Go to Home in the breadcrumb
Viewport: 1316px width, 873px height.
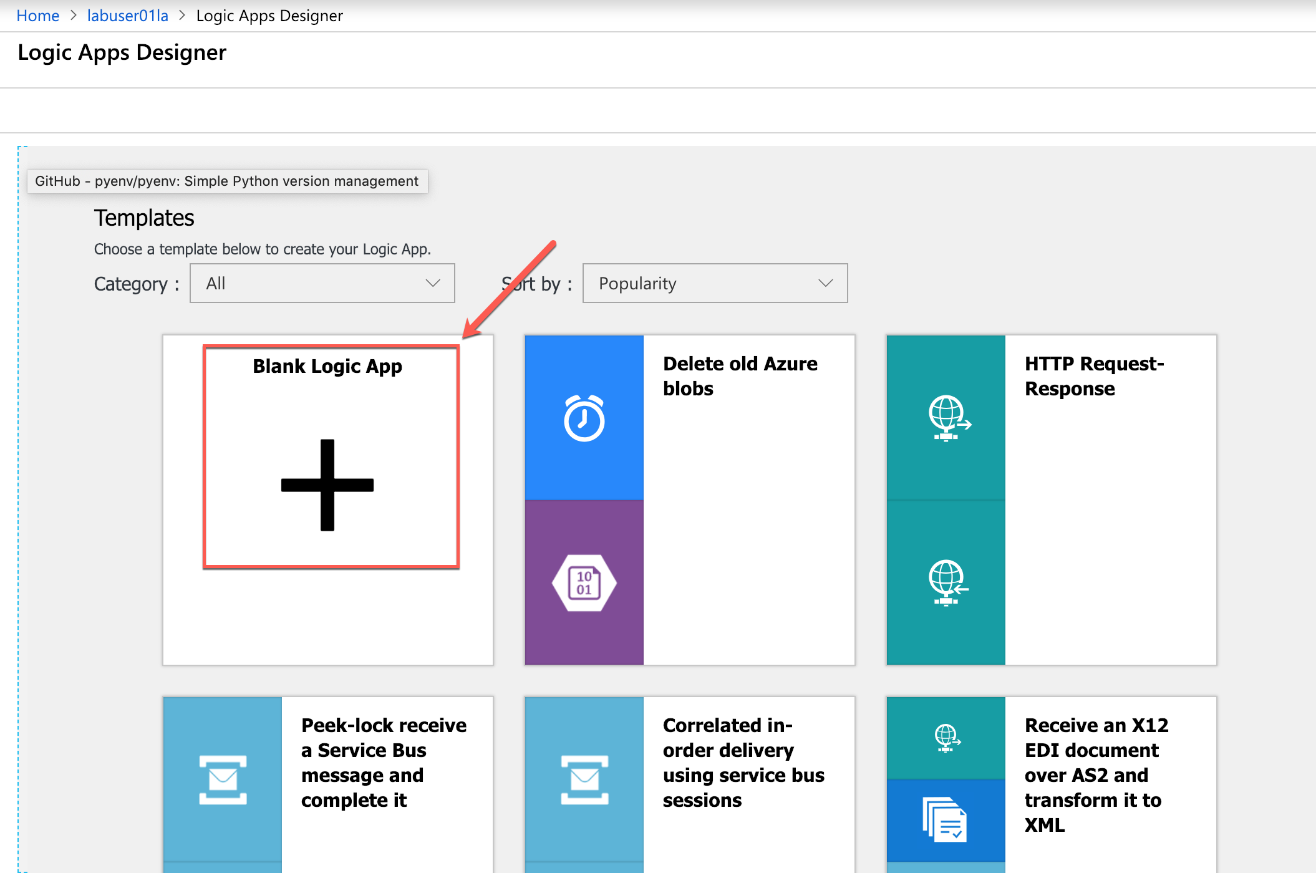(x=37, y=16)
